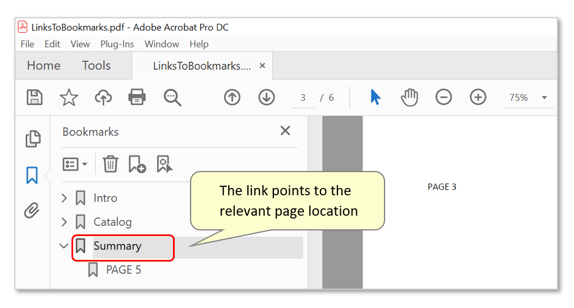Click the star bookmark-file icon
The width and height of the screenshot is (574, 308).
click(69, 97)
